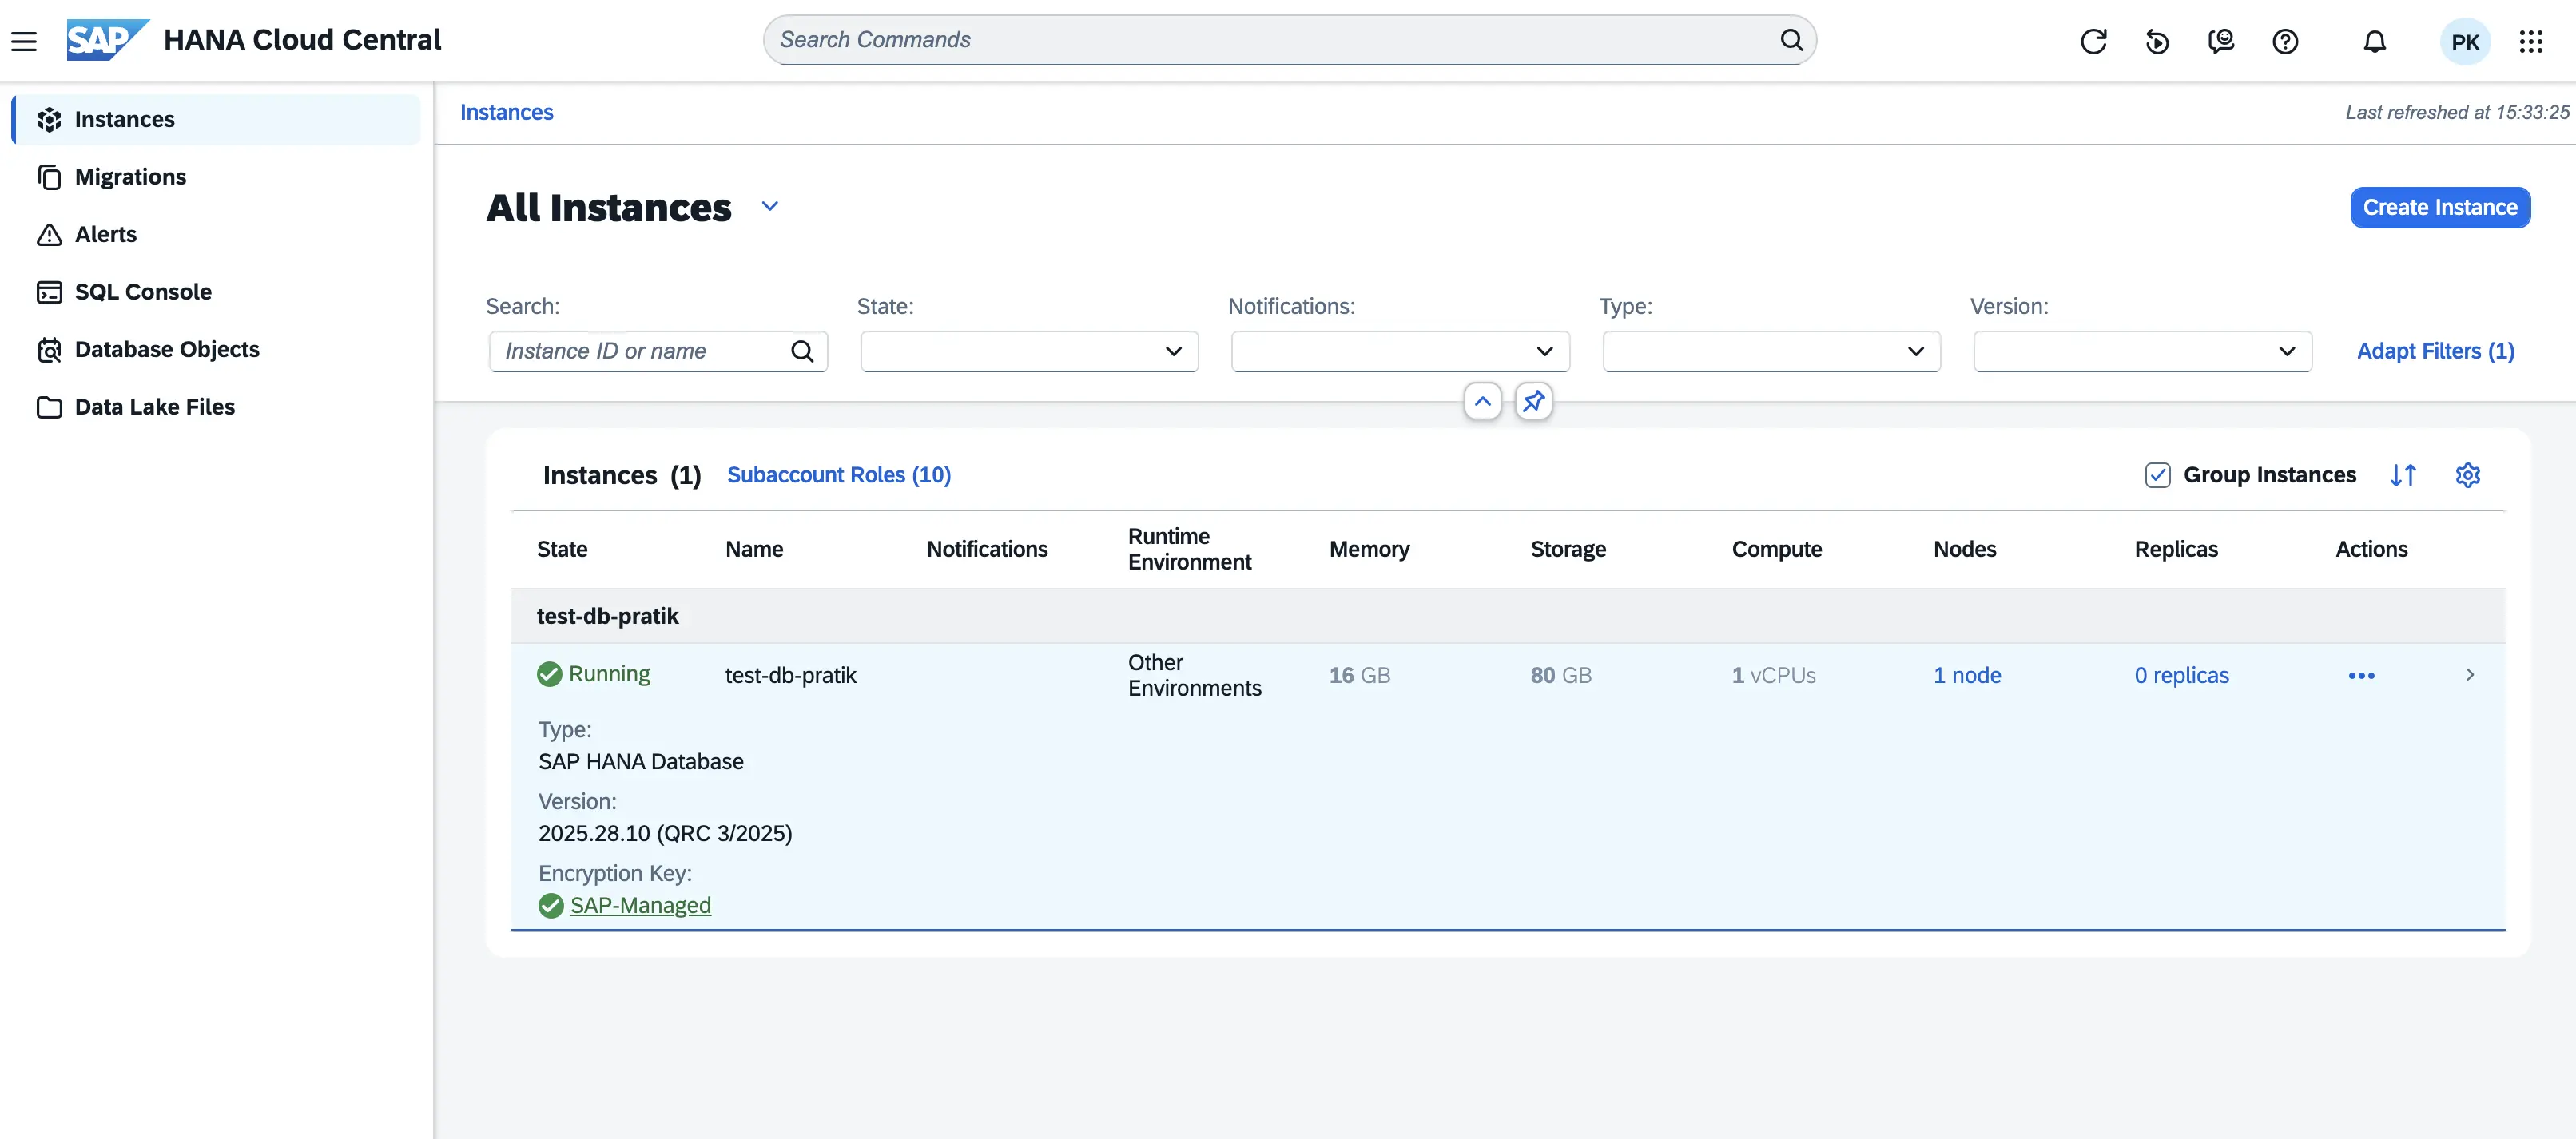The image size is (2576, 1139).
Task: Expand the All Instances view selector chevron
Action: click(769, 205)
